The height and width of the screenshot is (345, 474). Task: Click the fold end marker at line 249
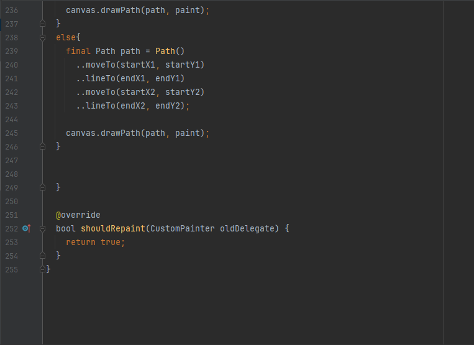[x=43, y=187]
